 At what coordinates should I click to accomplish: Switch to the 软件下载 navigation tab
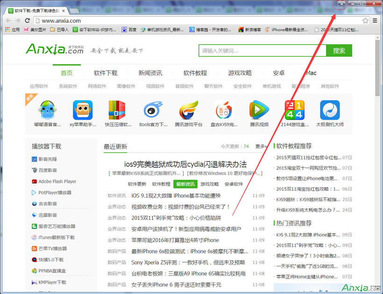(106, 73)
